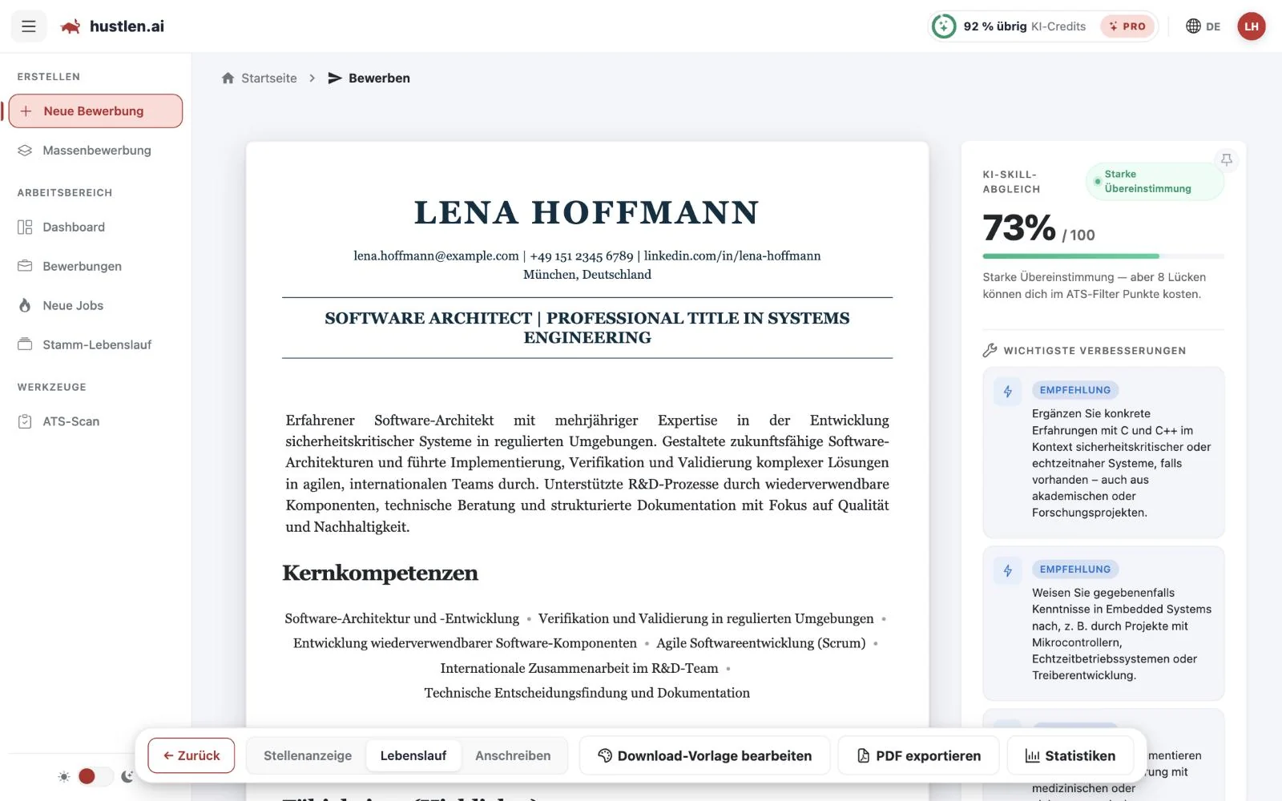Click the Neue Jobs flame icon

[25, 305]
